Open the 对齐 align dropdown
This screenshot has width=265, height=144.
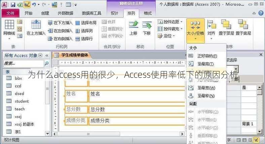[212, 30]
